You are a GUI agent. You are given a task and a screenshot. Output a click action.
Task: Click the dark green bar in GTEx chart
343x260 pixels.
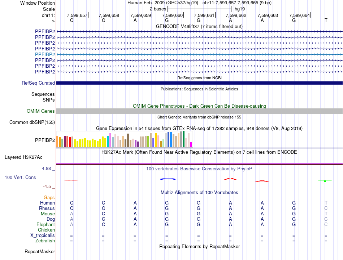pyautogui.click(x=184, y=139)
